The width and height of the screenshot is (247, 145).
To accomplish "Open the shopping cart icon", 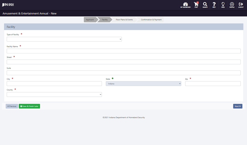I will coord(196,5).
